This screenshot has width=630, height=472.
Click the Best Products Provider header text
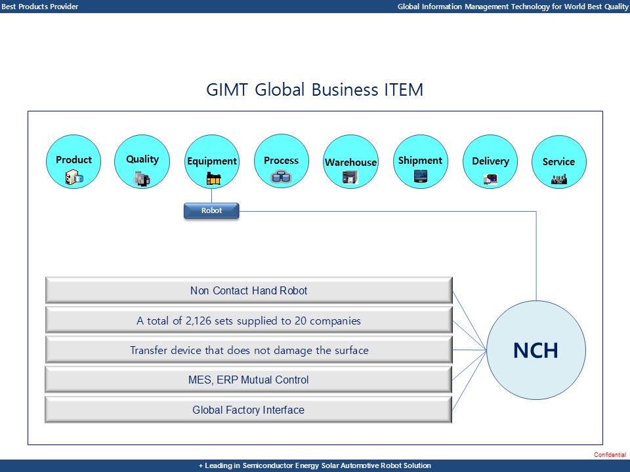point(40,7)
